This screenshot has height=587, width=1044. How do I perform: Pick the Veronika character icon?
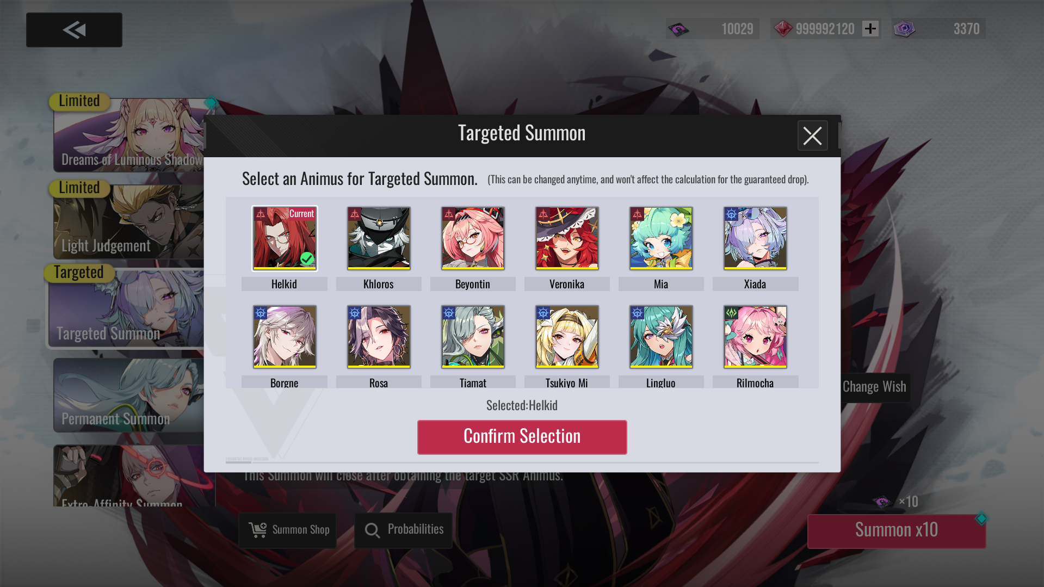(567, 238)
